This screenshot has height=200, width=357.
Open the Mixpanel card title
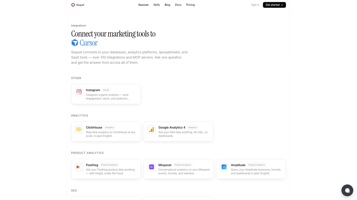tap(165, 165)
